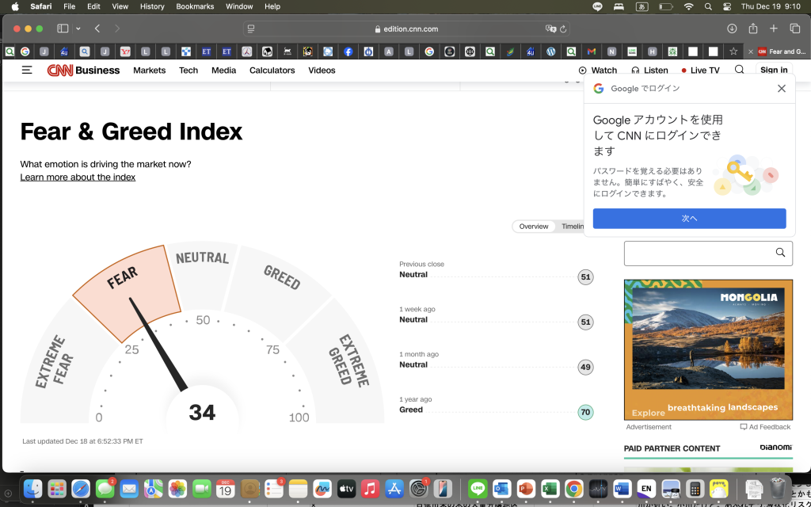811x507 pixels.
Task: Toggle the Safari sidebar
Action: (x=63, y=29)
